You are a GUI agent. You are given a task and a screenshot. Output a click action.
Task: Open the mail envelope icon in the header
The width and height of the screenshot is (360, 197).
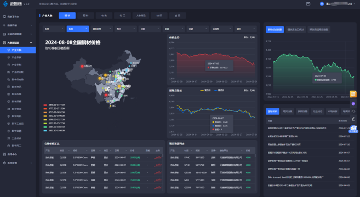[x=308, y=4]
